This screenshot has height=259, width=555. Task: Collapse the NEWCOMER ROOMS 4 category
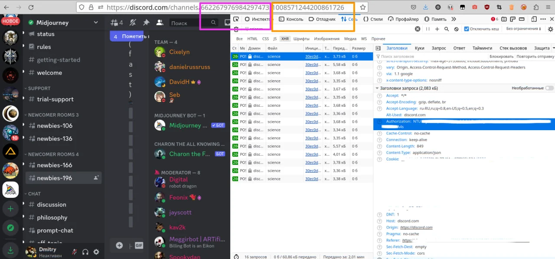tap(52, 154)
